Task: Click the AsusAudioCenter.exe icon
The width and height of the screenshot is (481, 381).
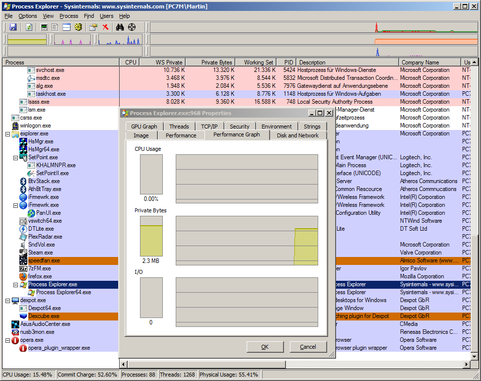Action: [15, 324]
